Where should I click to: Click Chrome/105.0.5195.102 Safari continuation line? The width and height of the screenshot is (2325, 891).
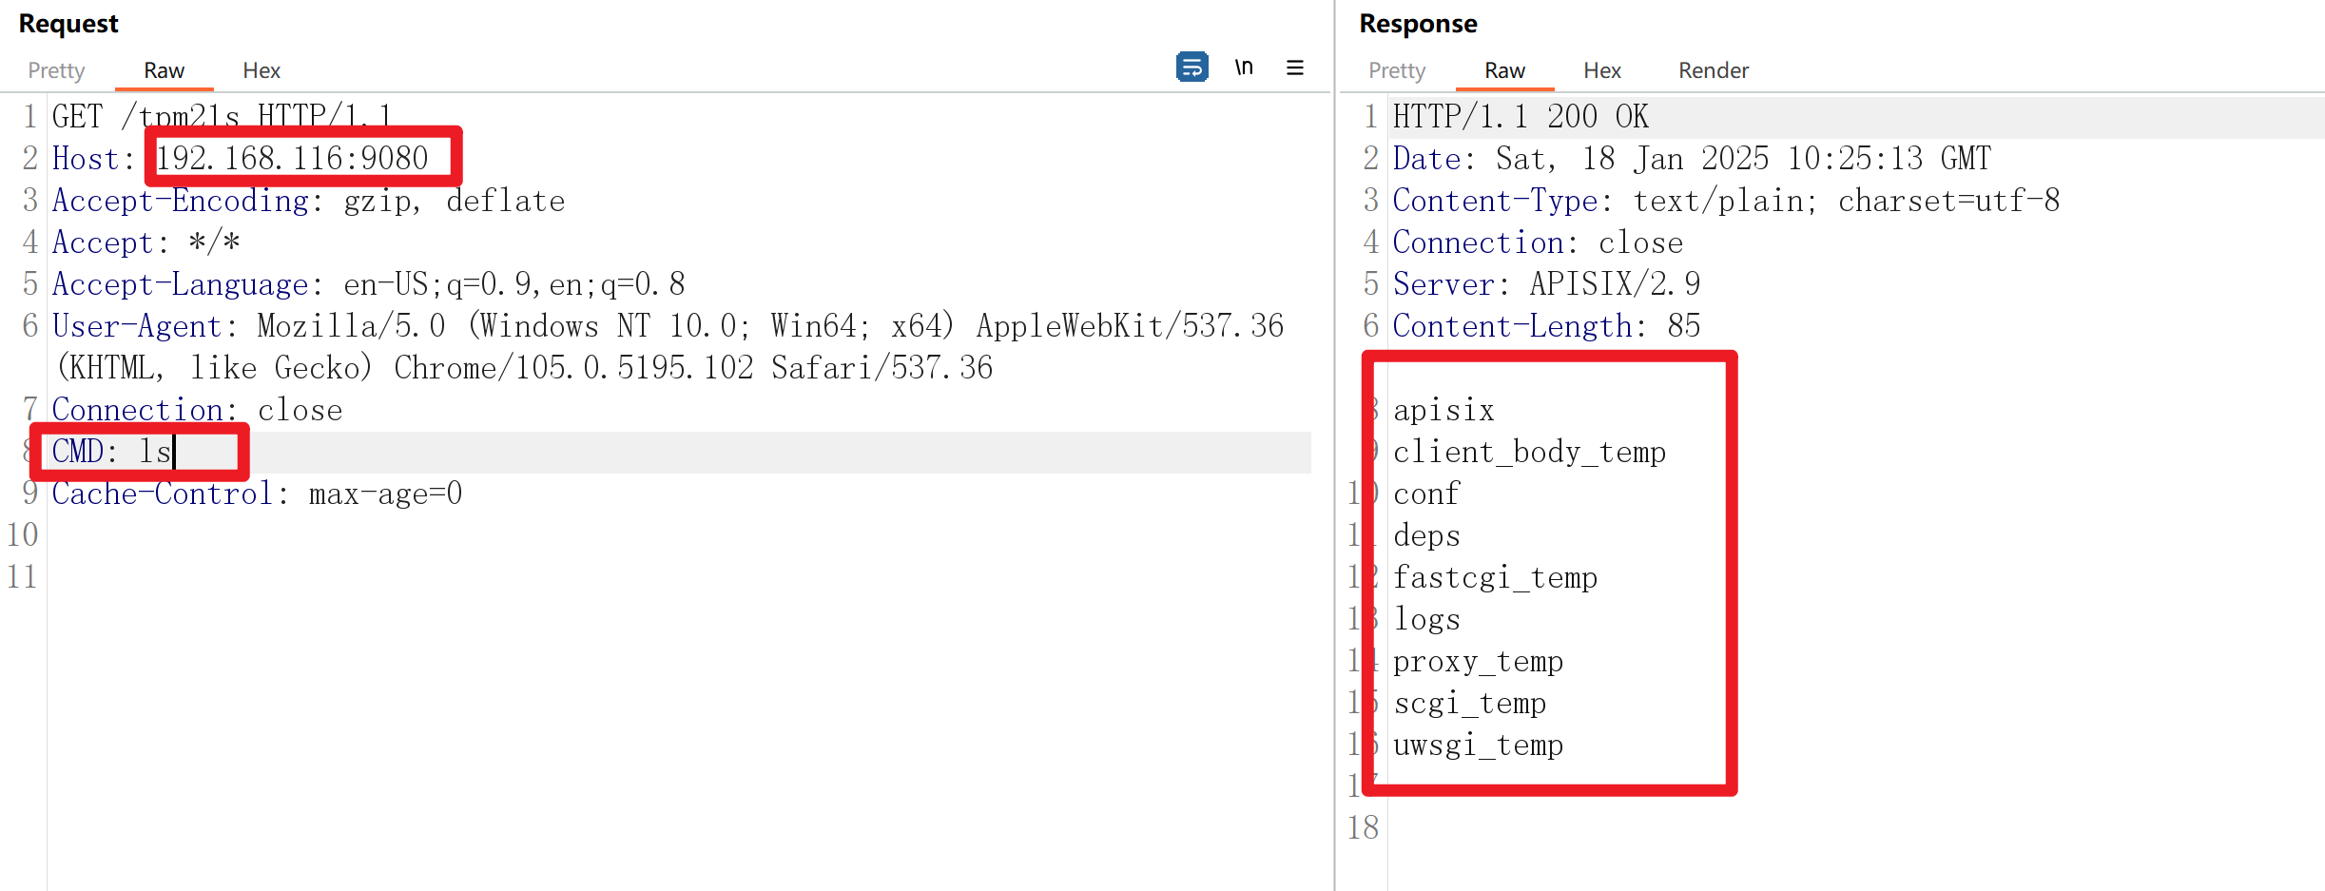(524, 368)
